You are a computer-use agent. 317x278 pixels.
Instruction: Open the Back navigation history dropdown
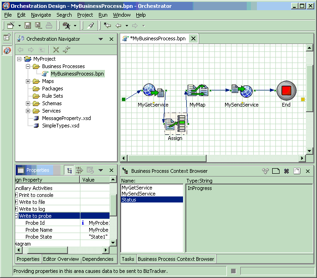[127, 26]
